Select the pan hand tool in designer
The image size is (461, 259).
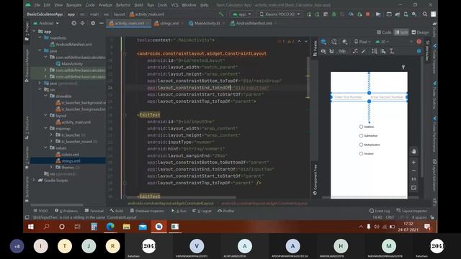click(413, 152)
